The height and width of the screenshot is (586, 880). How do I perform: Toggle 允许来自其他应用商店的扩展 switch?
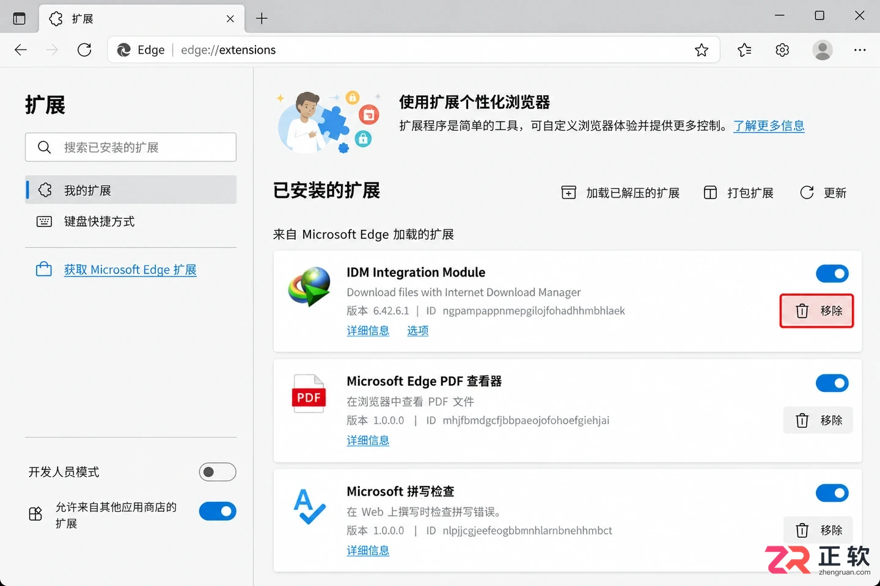pyautogui.click(x=218, y=512)
